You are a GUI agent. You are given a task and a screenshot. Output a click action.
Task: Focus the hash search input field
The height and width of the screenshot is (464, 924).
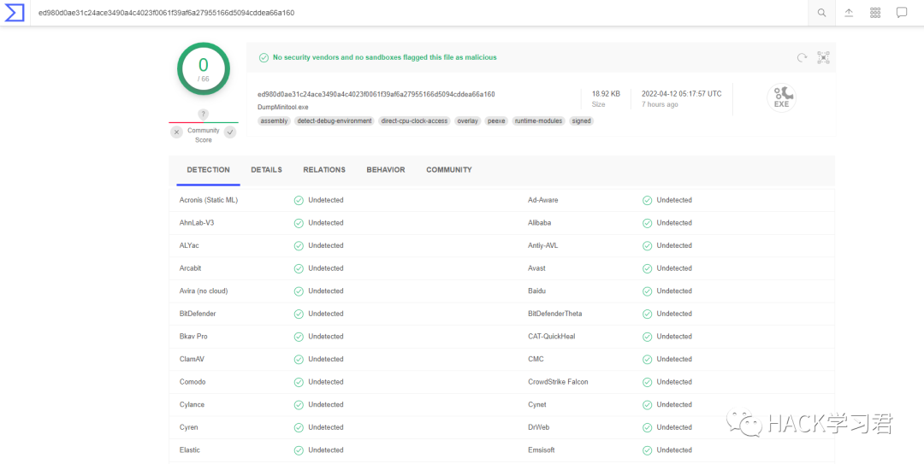pyautogui.click(x=418, y=12)
